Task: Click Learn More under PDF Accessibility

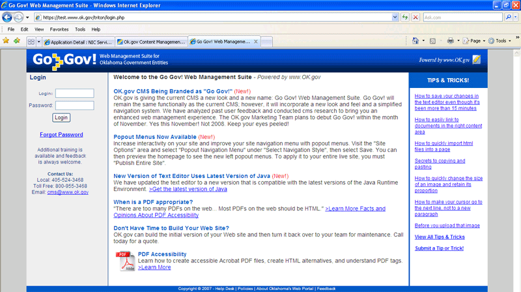Action: tap(154, 267)
